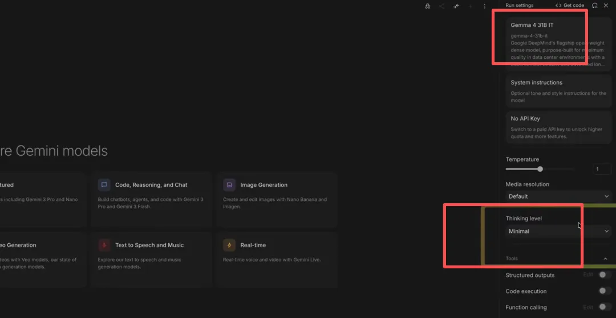Viewport: 616px width, 318px height.
Task: Click the lightning bolt Real-time icon
Action: pyautogui.click(x=229, y=245)
